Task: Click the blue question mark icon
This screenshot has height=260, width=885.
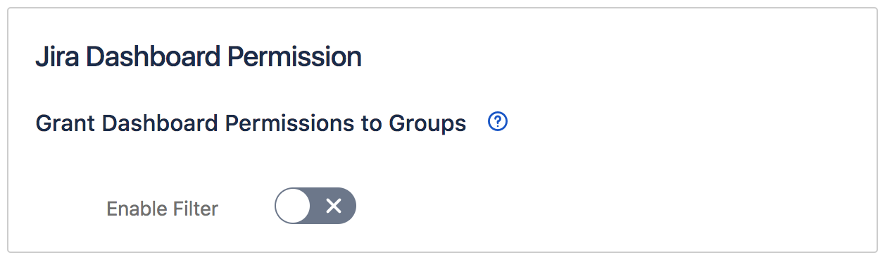Action: click(x=498, y=123)
